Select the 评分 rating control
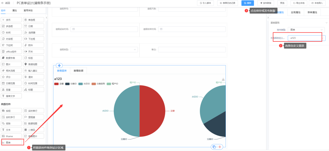The width and height of the screenshot is (329, 151). coord(11,77)
